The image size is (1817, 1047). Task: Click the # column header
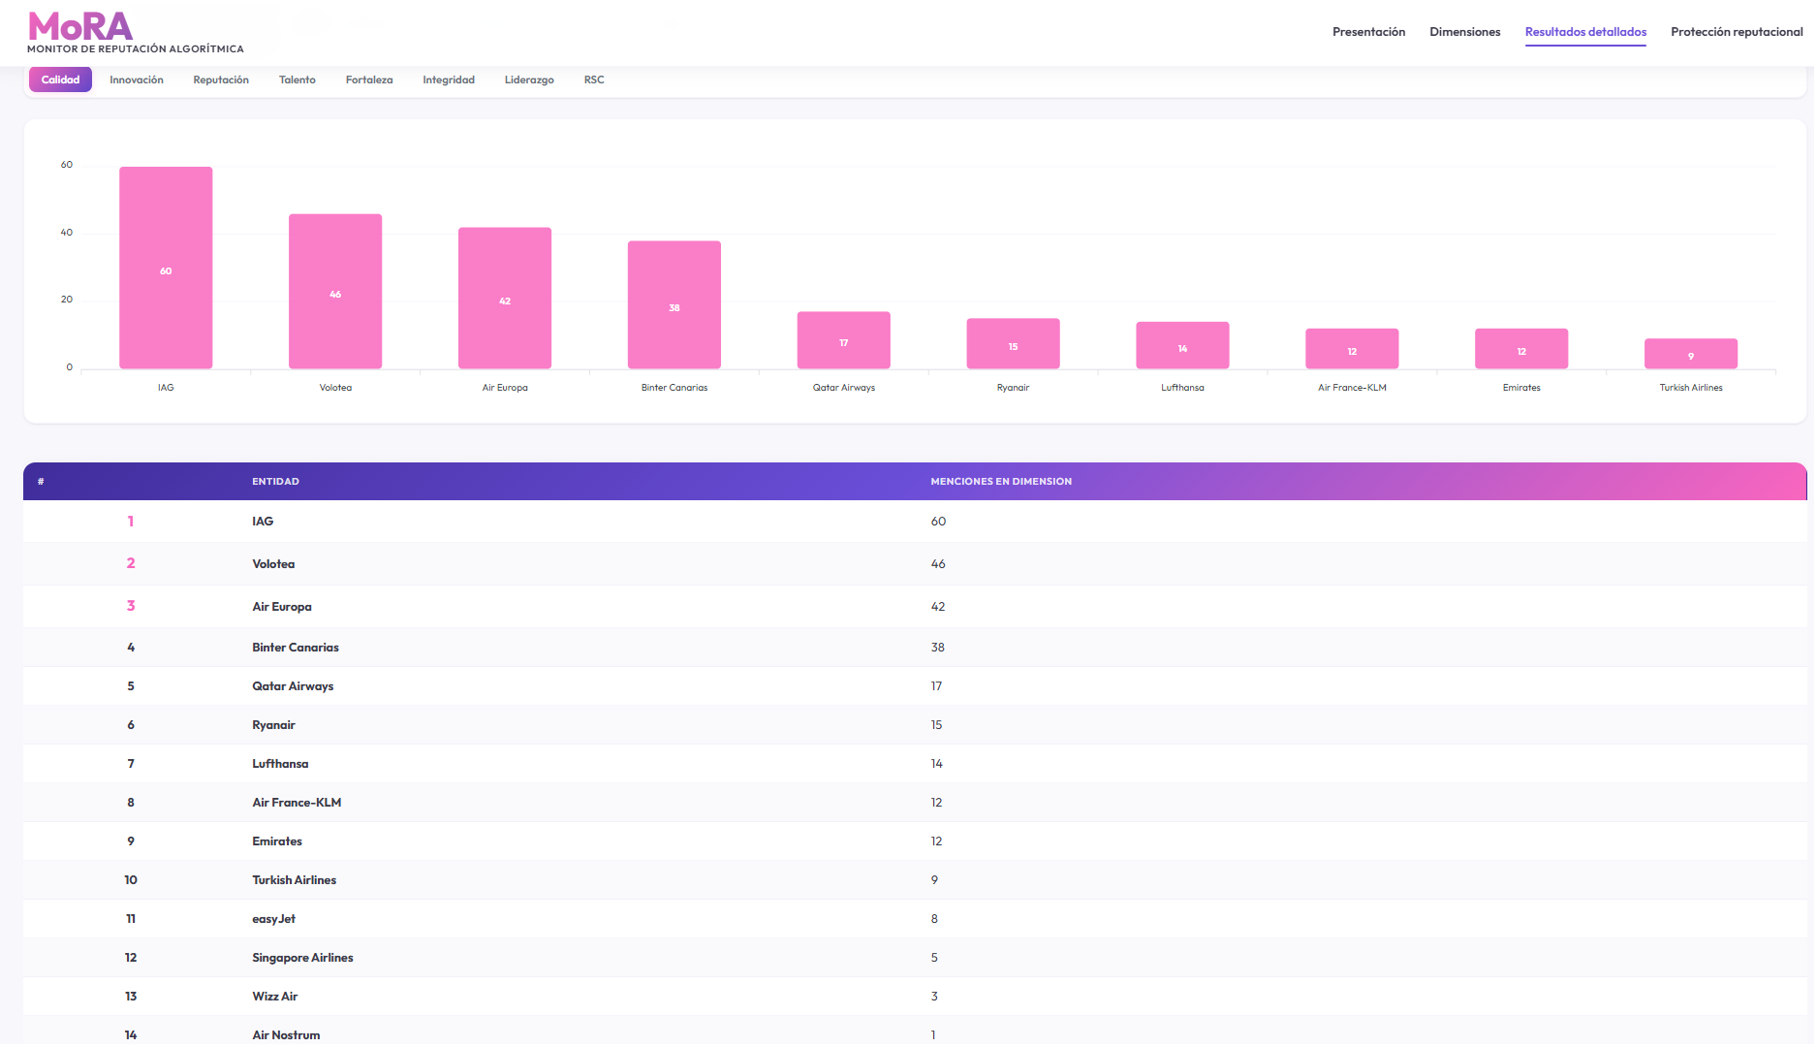tap(41, 482)
